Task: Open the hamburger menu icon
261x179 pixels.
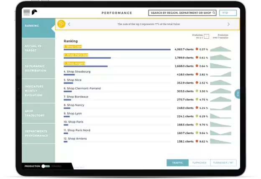Action: 26,12
